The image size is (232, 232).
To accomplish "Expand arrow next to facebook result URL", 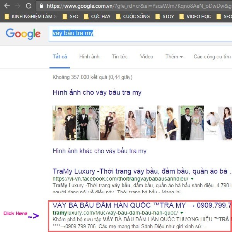I will 192,179.
